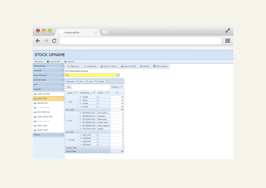Close the AwesomeSite tab
Viewport: 266px width, 188px height.
(x=96, y=32)
